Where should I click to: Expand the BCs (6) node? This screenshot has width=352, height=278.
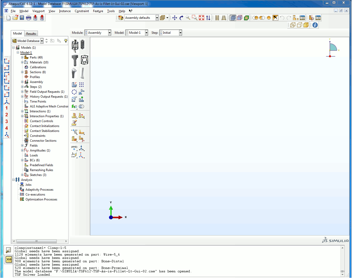click(x=22, y=160)
